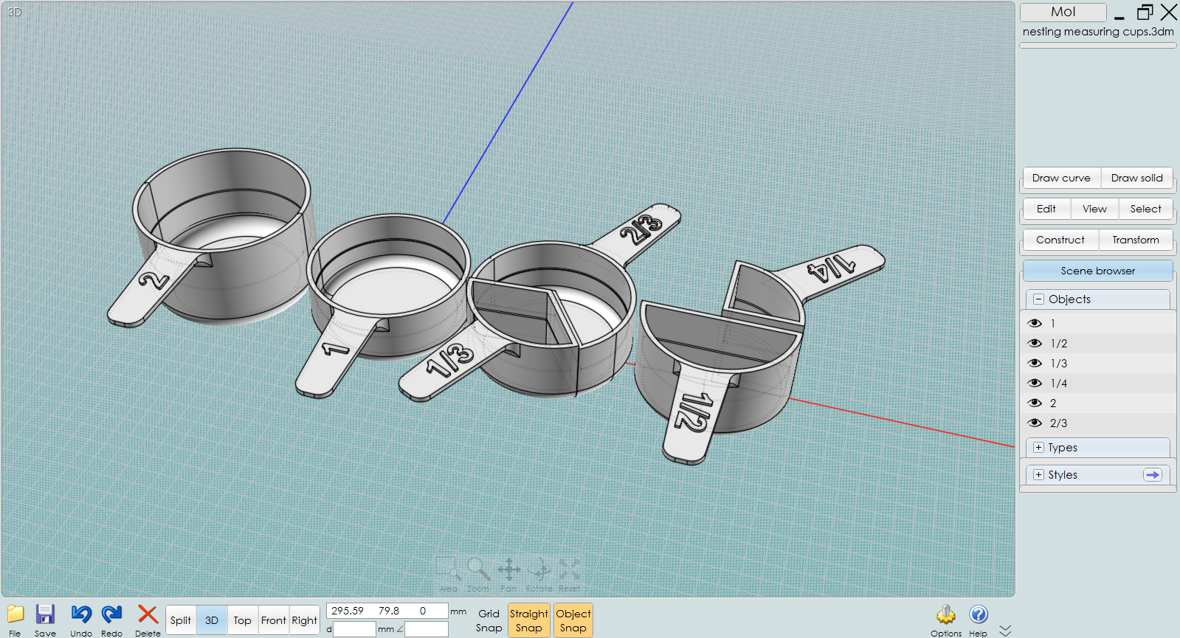Screen dimensions: 1180x638
Task: Click the double chevron beside Help
Action: [1005, 631]
